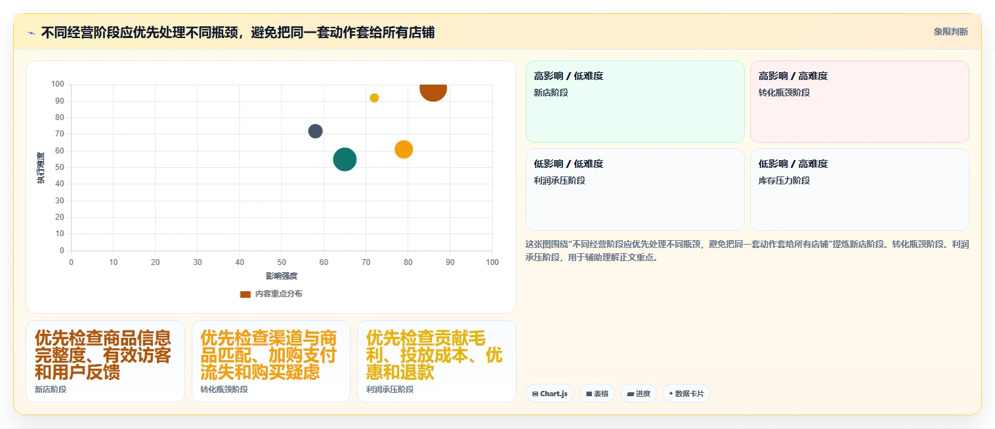Screen dimensions: 995x429
Task: Click 新店阶段 text in green quadrant
Action: pyautogui.click(x=551, y=92)
